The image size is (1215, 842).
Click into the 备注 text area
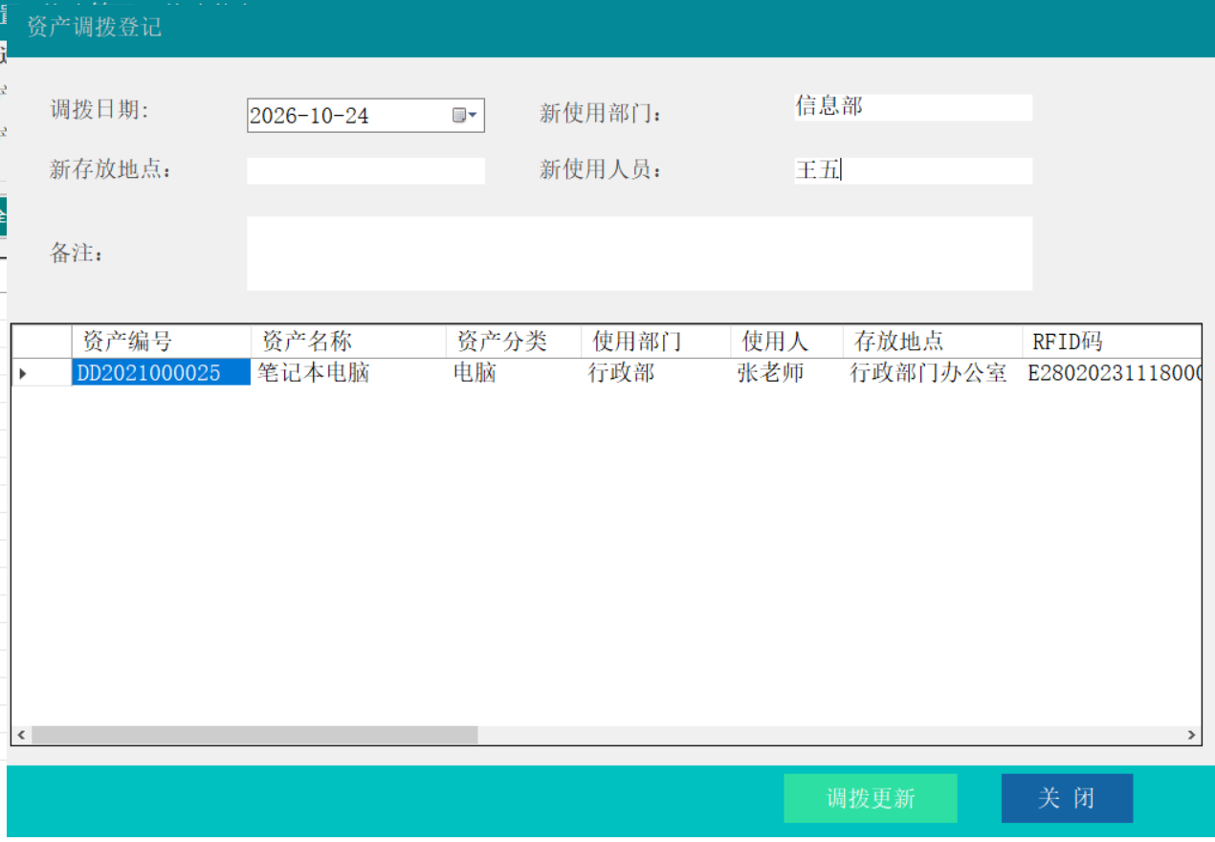pos(639,253)
